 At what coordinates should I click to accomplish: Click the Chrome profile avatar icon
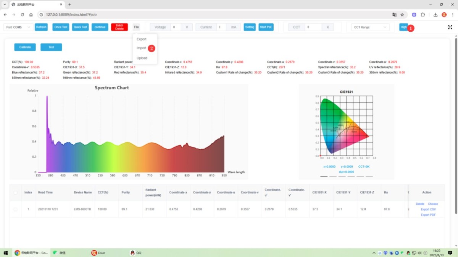click(444, 15)
